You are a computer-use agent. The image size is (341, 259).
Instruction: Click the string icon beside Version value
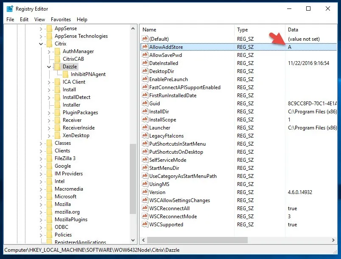click(145, 192)
